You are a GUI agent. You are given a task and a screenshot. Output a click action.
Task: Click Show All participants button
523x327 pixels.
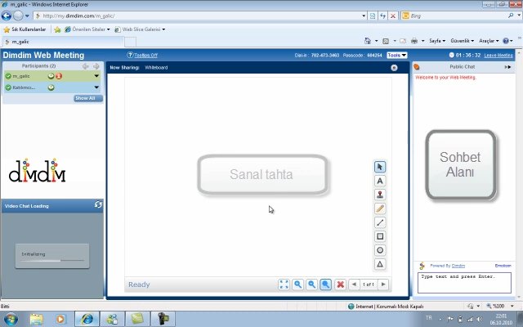pyautogui.click(x=88, y=98)
